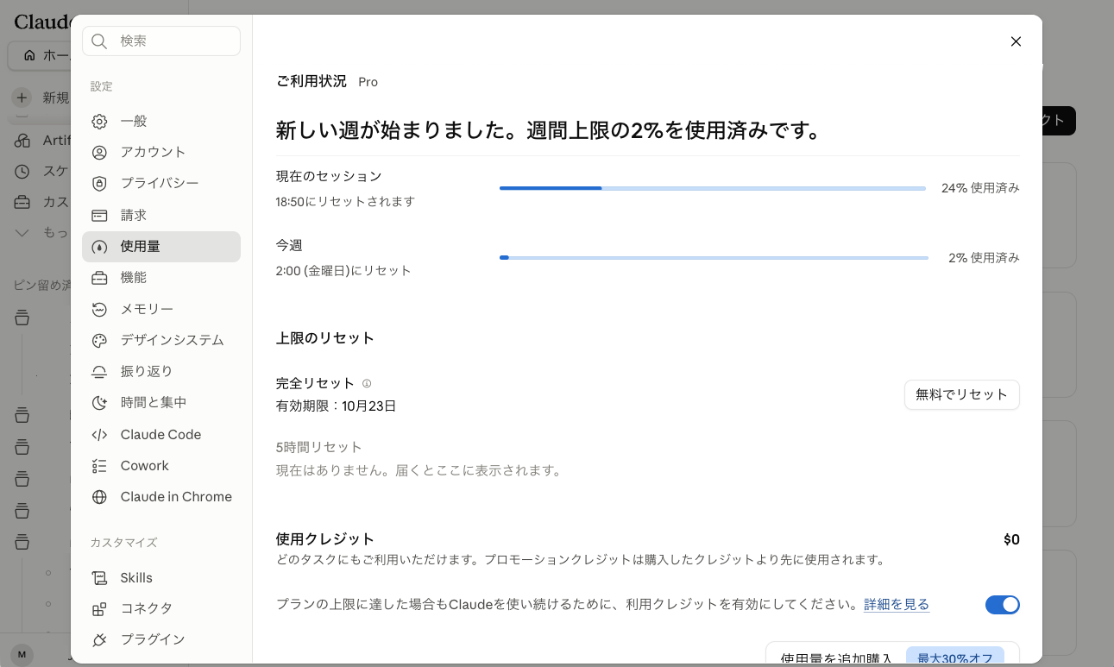Click the 今週 usage progress bar
1114x667 pixels.
click(714, 257)
